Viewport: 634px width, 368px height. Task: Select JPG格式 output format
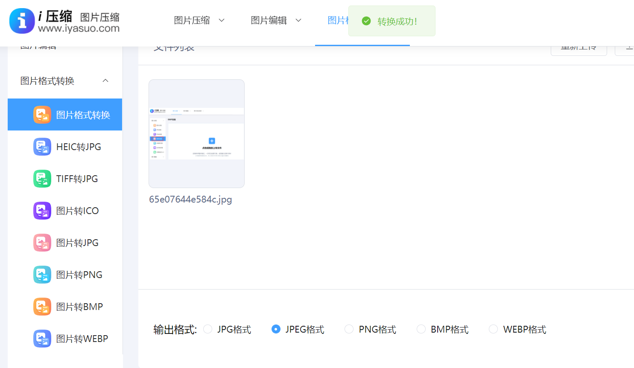(x=207, y=329)
